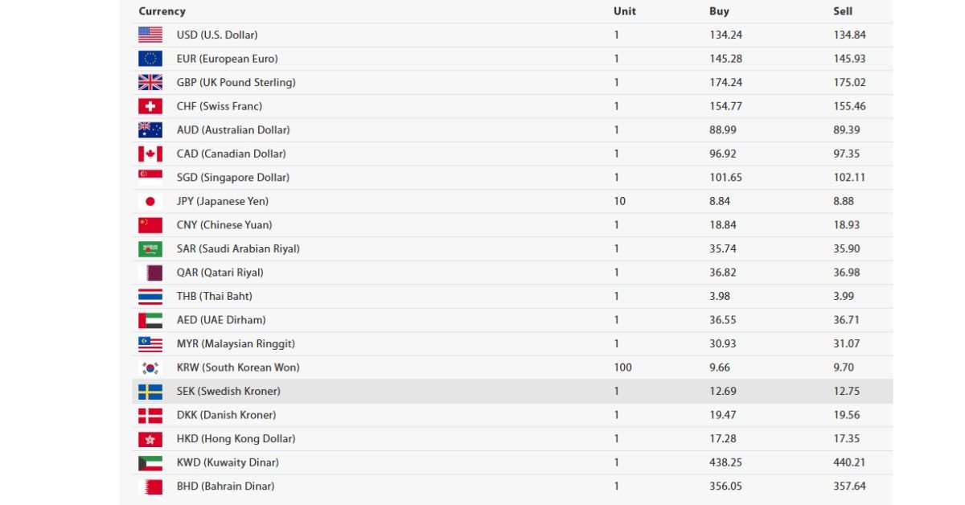965x505 pixels.
Task: Select the Canadian maple leaf flag icon
Action: 150,154
